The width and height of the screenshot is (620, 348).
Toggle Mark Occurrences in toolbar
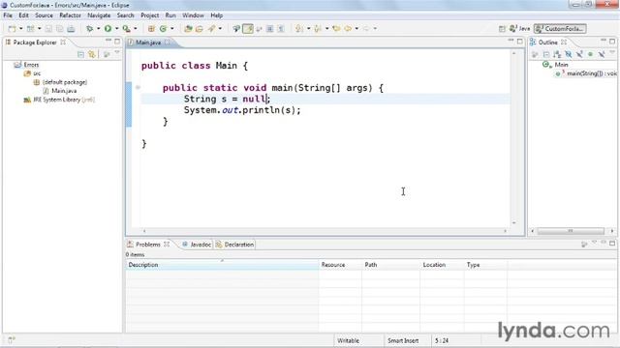click(248, 29)
